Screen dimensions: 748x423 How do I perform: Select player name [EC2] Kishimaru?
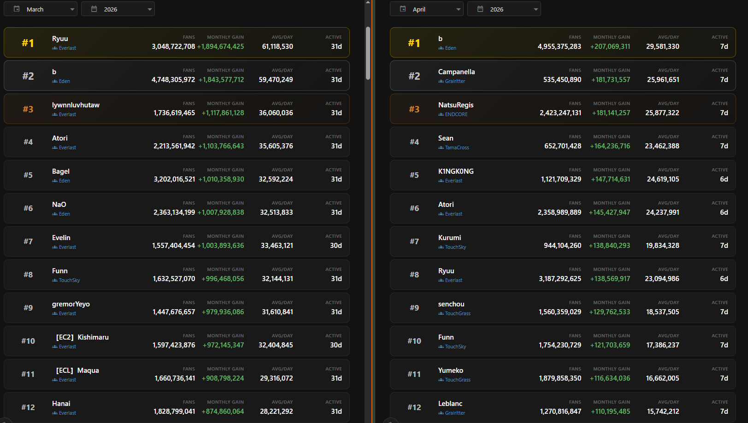click(82, 337)
